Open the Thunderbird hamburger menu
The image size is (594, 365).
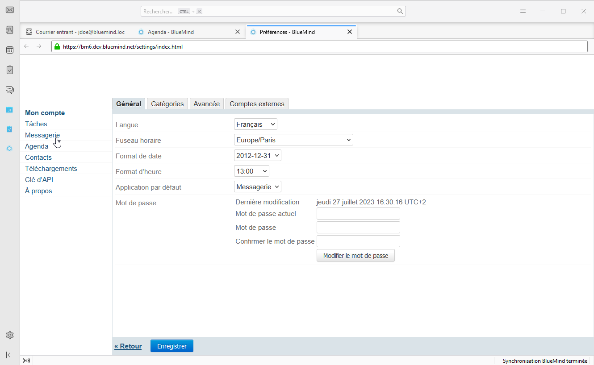(523, 11)
